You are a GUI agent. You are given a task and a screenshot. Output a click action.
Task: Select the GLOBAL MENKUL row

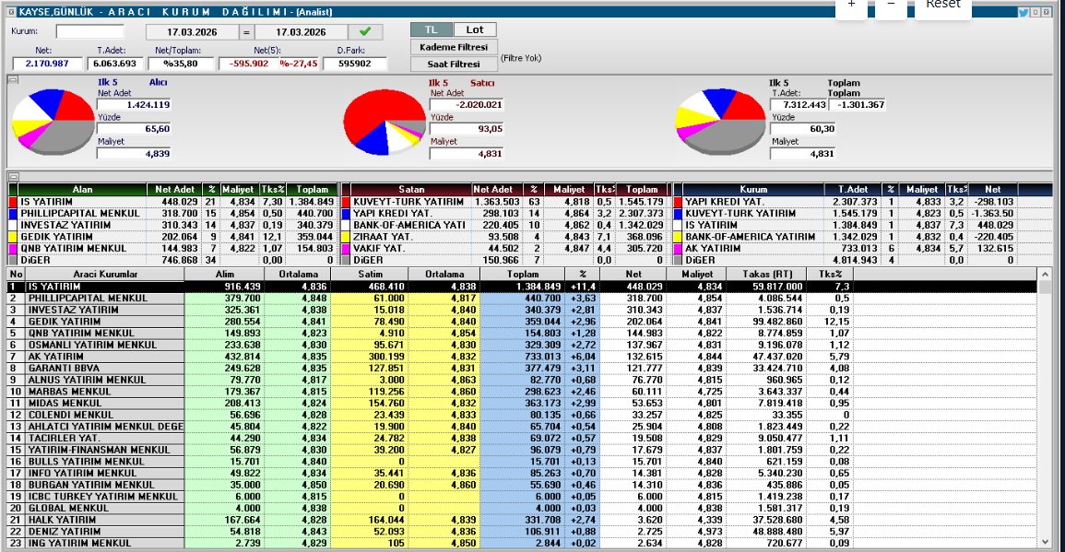pos(522,508)
